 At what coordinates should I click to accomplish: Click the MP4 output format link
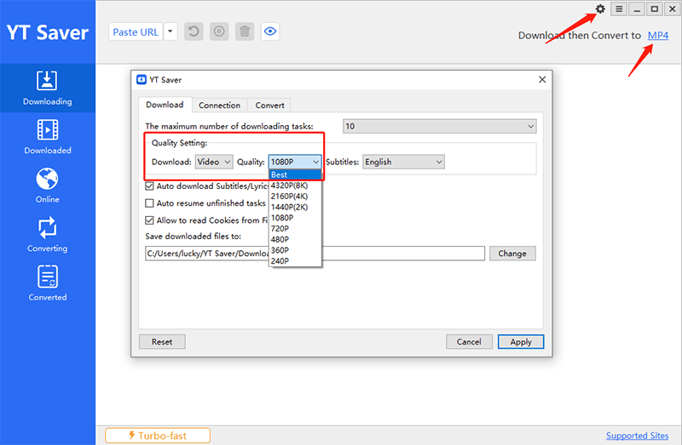click(657, 36)
